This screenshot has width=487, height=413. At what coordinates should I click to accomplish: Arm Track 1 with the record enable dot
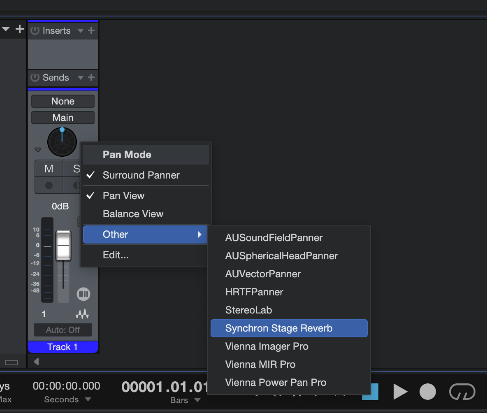point(49,186)
